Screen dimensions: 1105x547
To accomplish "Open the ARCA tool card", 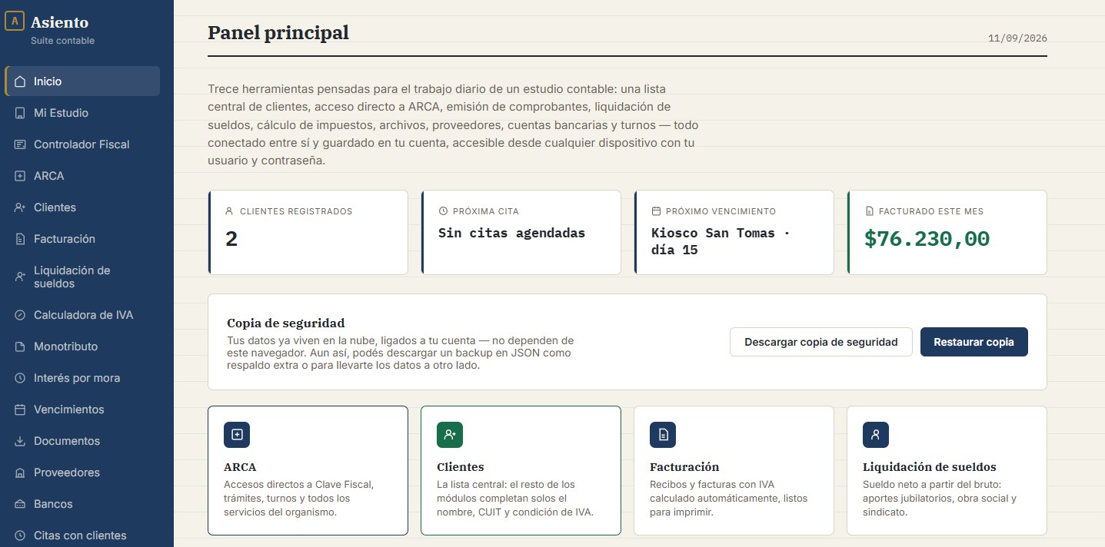I will [x=308, y=470].
